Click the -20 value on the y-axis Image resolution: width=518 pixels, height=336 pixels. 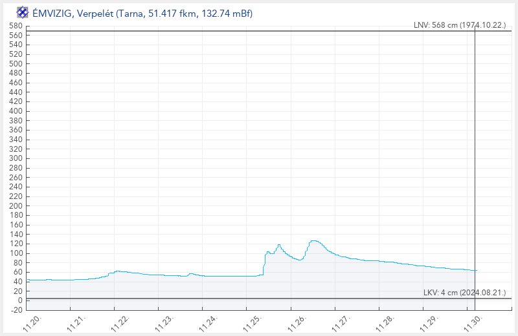click(16, 310)
